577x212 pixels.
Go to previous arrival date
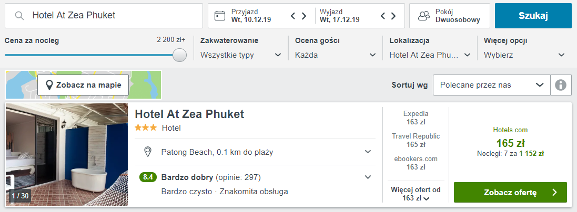[293, 16]
